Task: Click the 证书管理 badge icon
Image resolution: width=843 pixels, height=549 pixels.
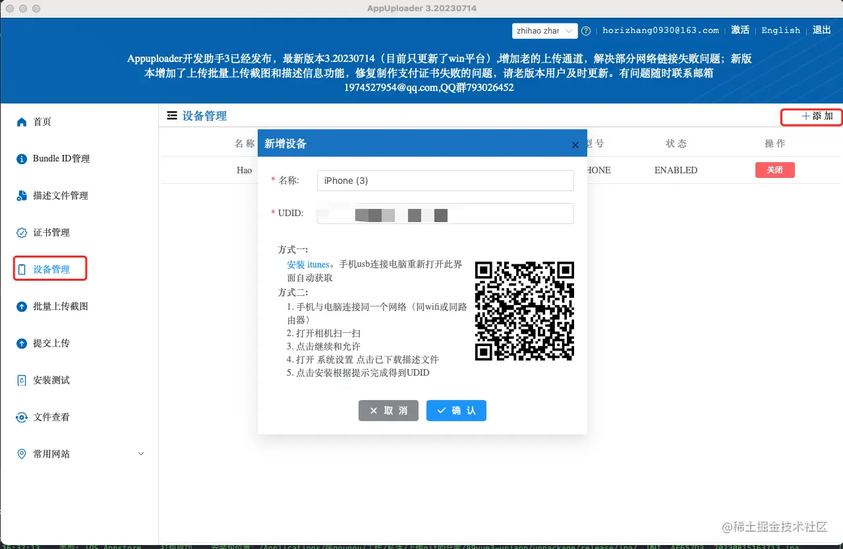Action: [x=22, y=233]
